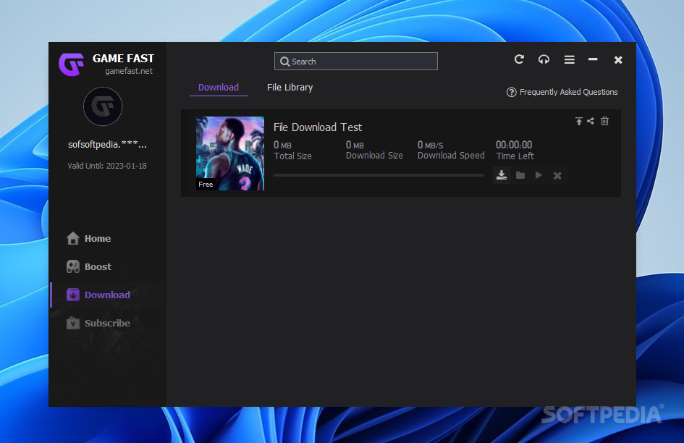Switch to the Download tab
The height and width of the screenshot is (443, 684).
tap(219, 88)
